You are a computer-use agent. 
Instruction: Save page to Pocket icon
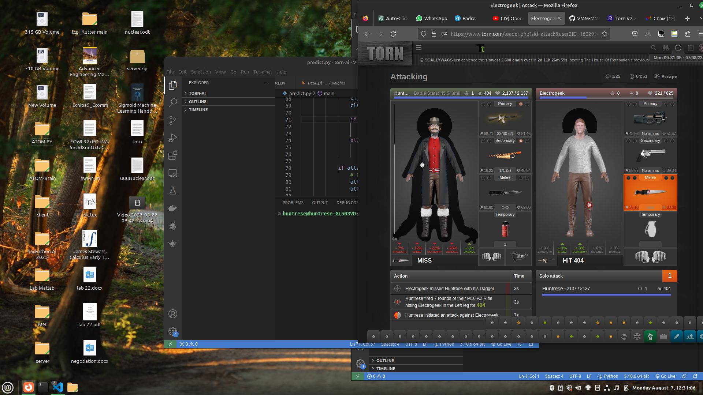pyautogui.click(x=635, y=34)
